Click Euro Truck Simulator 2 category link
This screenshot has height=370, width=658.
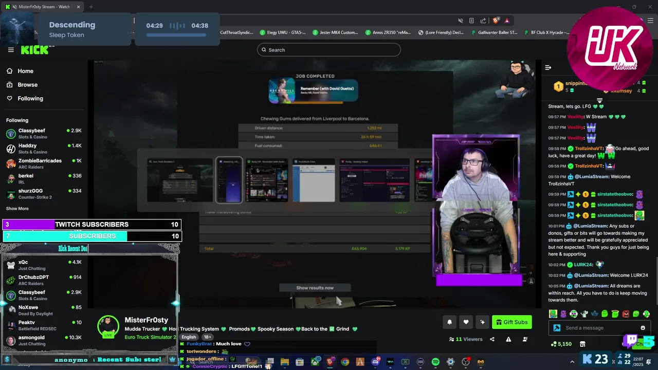pos(150,337)
